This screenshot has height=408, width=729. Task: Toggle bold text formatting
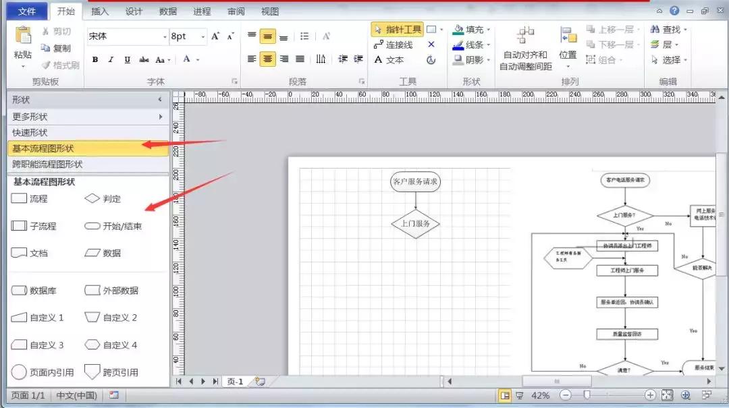tap(95, 59)
